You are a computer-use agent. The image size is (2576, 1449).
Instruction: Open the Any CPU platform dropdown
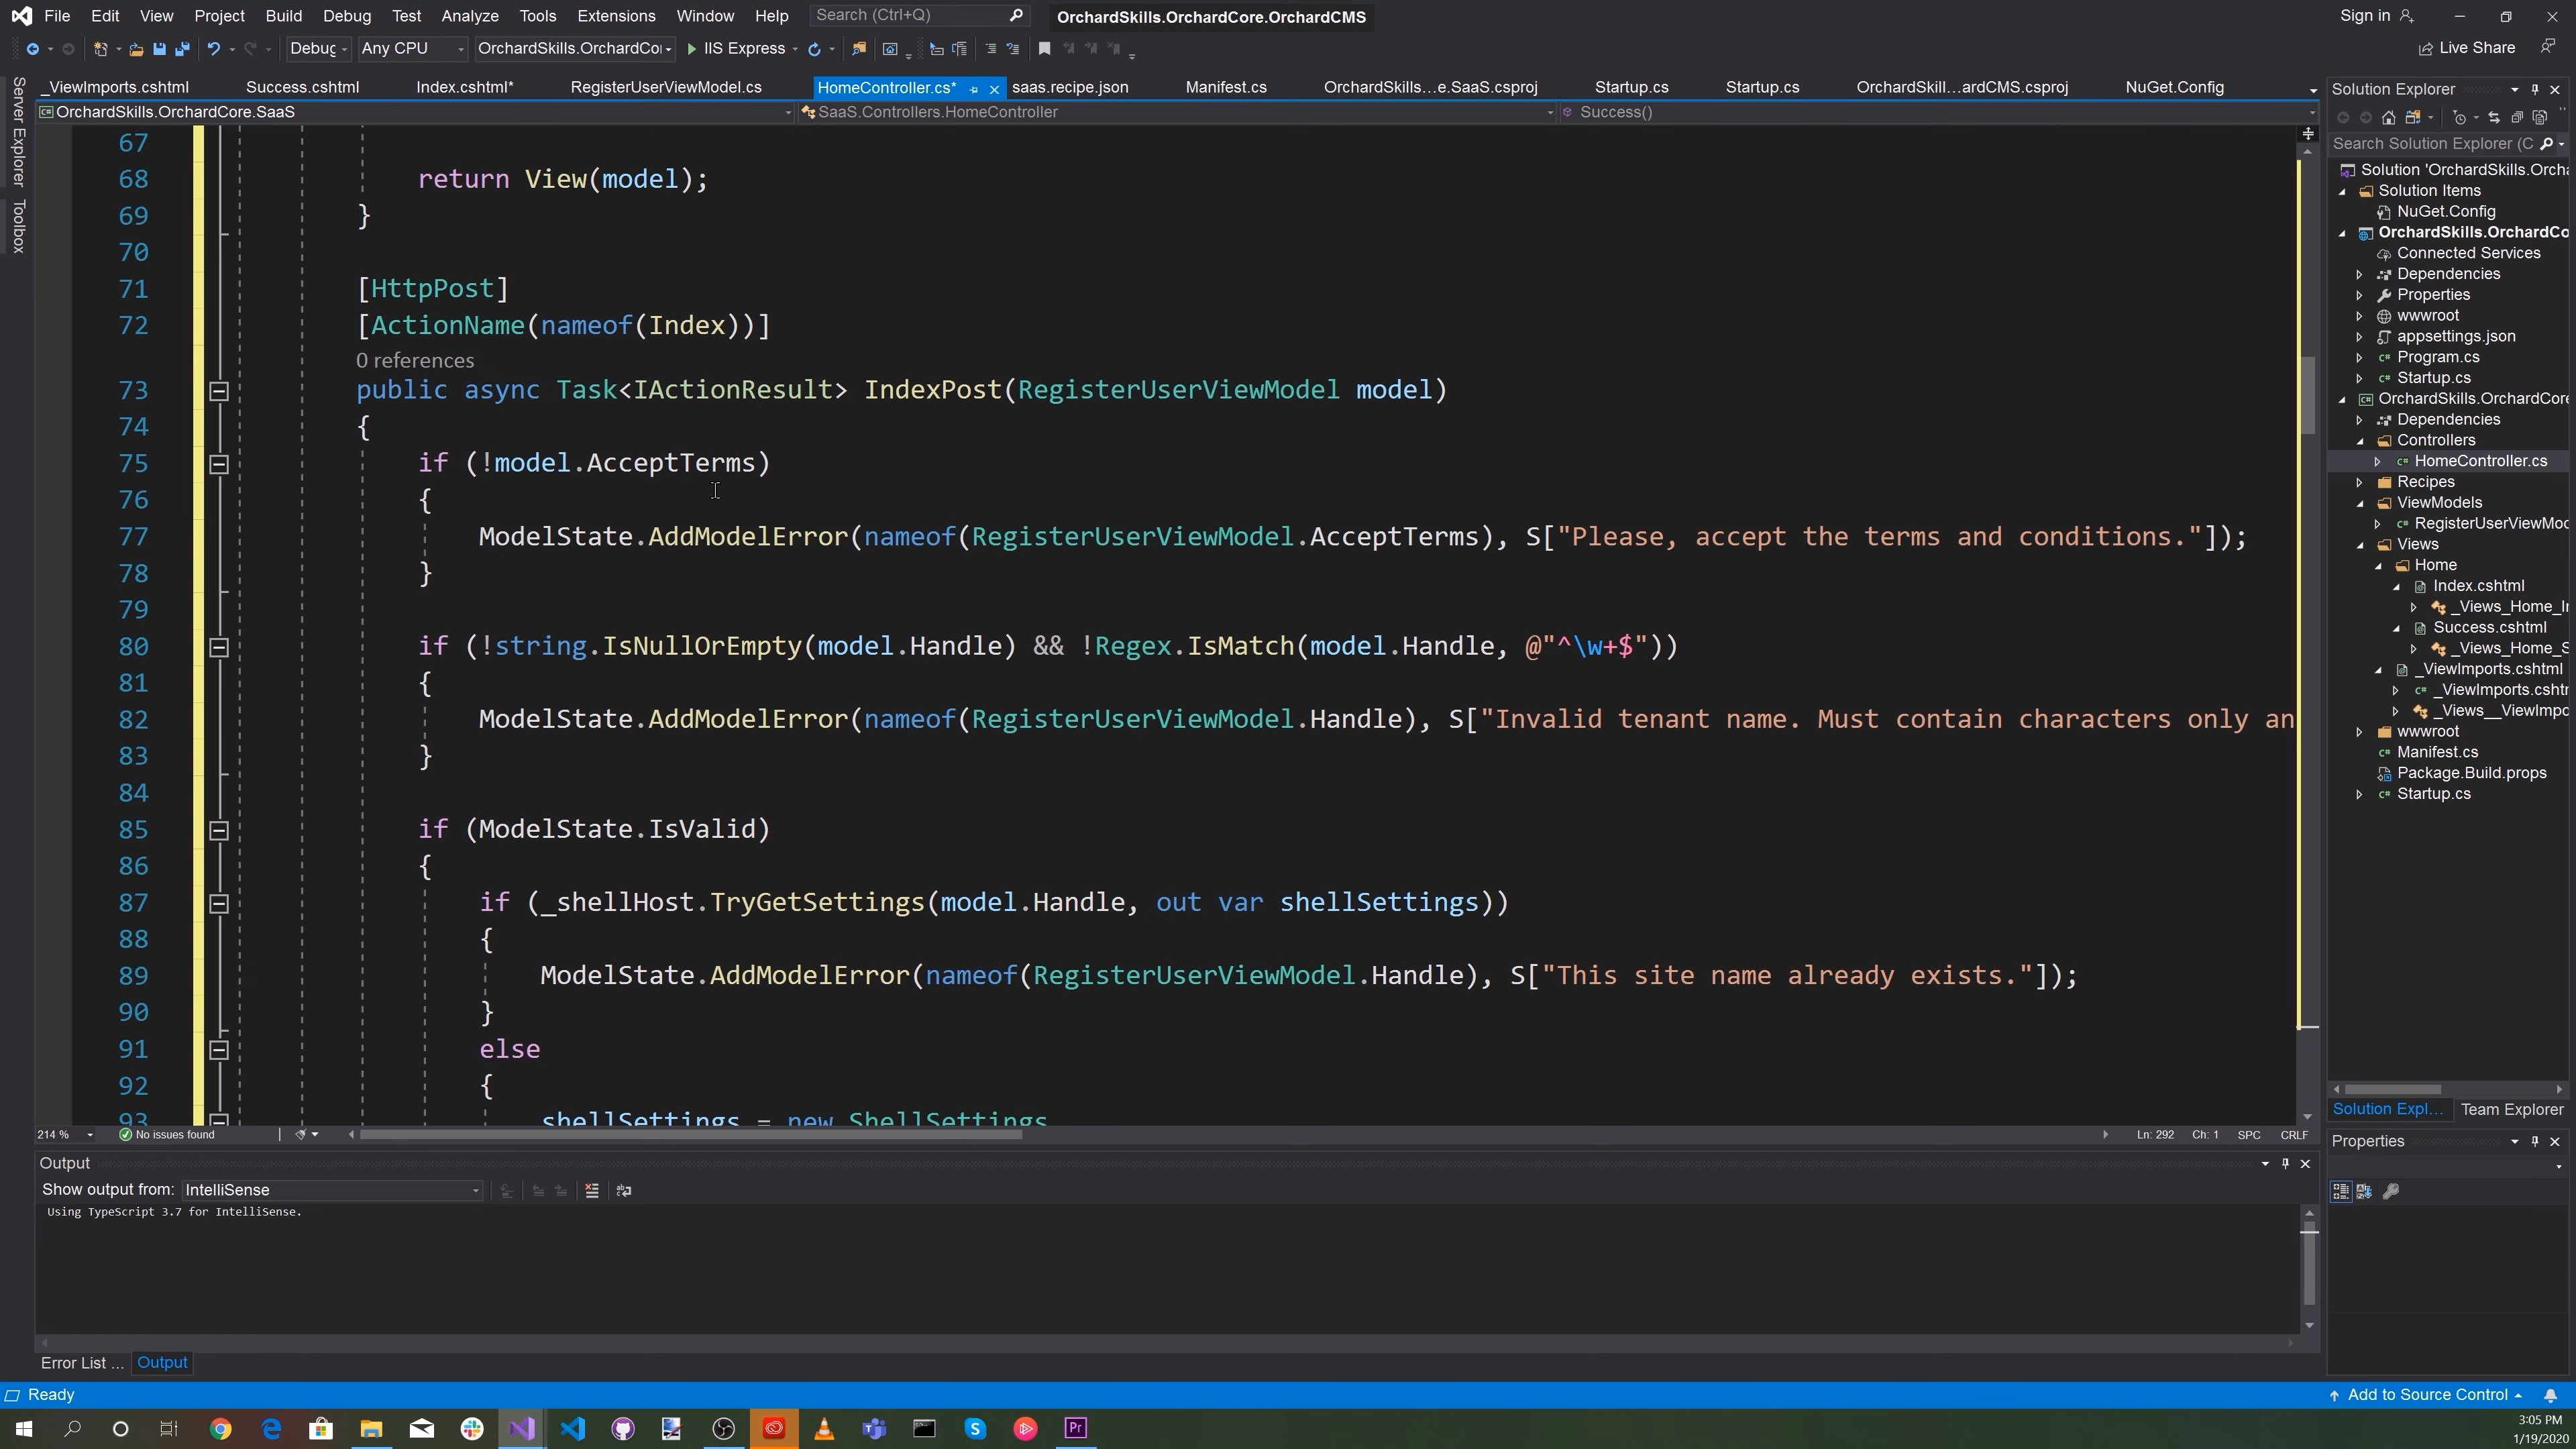tap(412, 49)
